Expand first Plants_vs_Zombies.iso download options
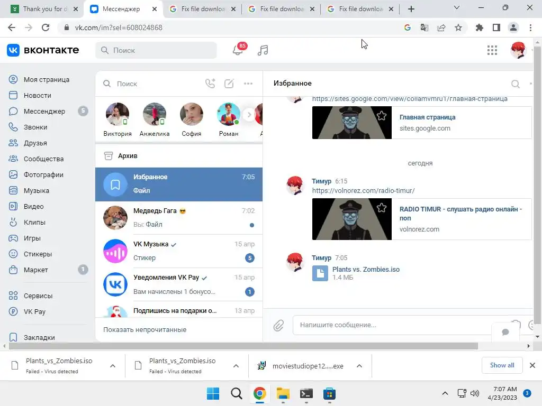542x406 pixels. coord(113,366)
